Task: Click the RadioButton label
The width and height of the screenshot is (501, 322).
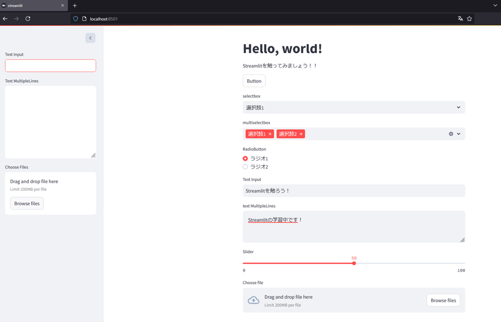Action: 254,149
